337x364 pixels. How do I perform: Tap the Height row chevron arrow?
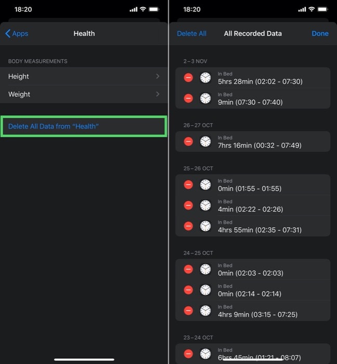click(x=158, y=76)
